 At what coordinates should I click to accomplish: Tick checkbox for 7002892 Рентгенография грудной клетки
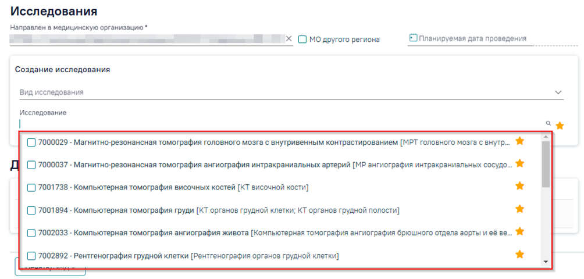coord(31,256)
